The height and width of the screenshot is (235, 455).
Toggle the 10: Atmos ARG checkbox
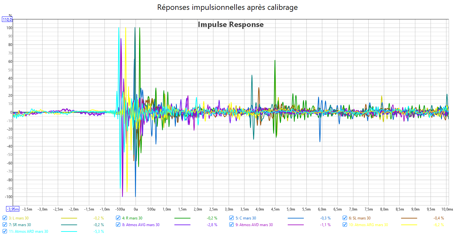345,225
